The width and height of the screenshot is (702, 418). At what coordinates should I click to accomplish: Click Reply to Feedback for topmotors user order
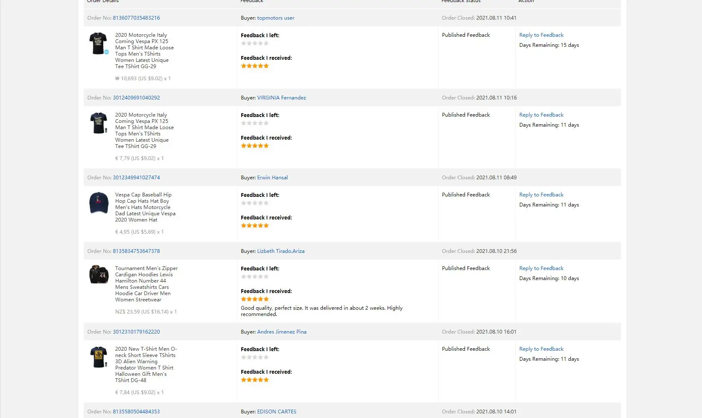(541, 35)
